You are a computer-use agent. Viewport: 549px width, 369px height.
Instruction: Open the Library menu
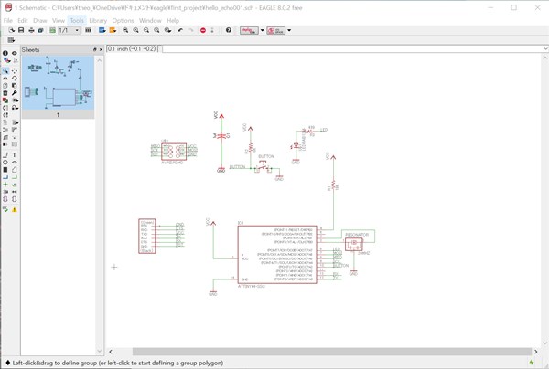point(98,21)
